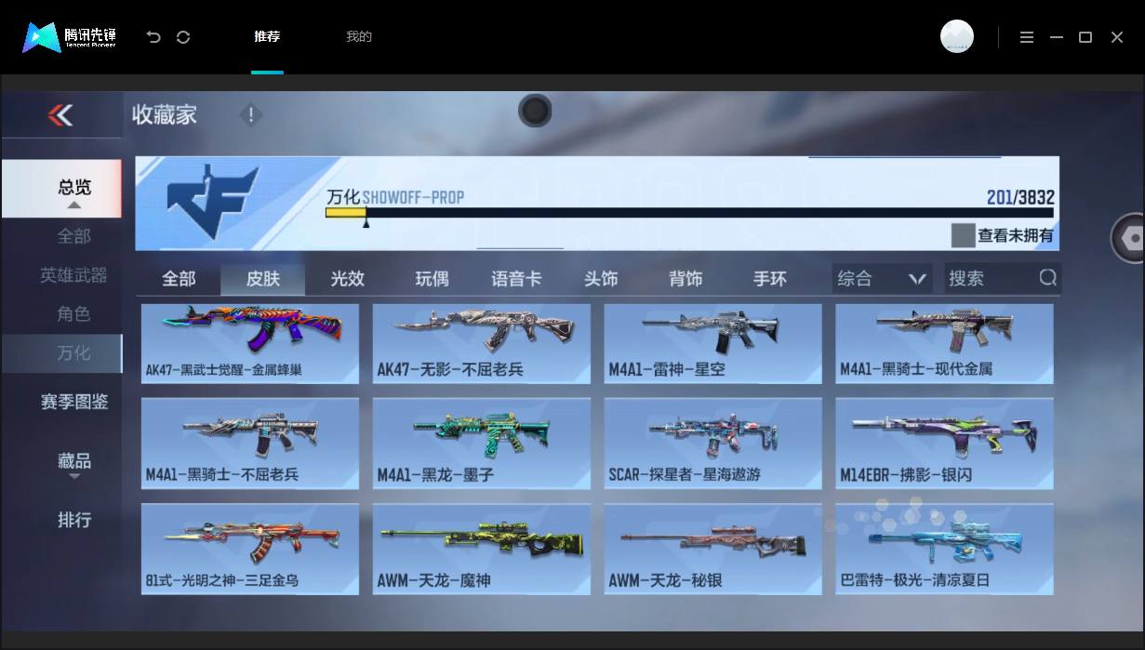Switch to the 我的 tab
This screenshot has width=1145, height=650.
359,37
